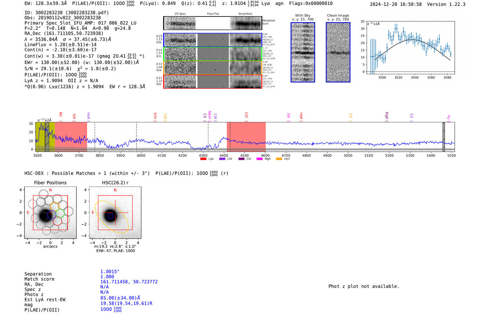Click the 'Phot z plot not available.' message
Viewport: 490px width, 334px height.
(364, 286)
